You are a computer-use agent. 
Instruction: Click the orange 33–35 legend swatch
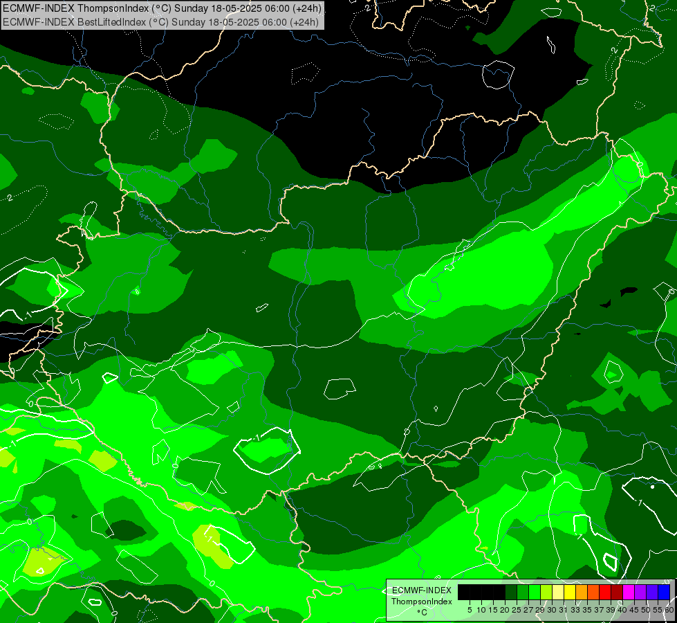click(582, 592)
